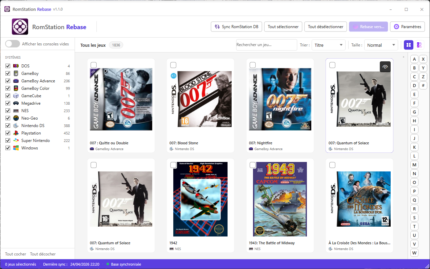
Task: Click the 'Tout sélectionner' button
Action: click(283, 27)
